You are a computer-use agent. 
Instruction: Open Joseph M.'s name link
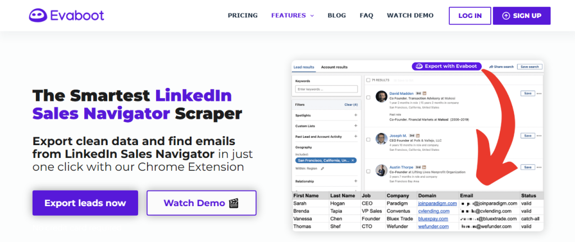398,136
